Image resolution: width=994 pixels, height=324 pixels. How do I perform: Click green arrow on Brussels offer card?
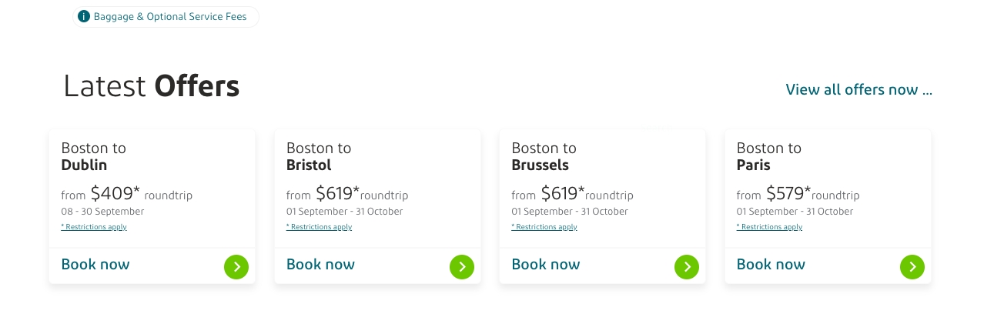[687, 267]
